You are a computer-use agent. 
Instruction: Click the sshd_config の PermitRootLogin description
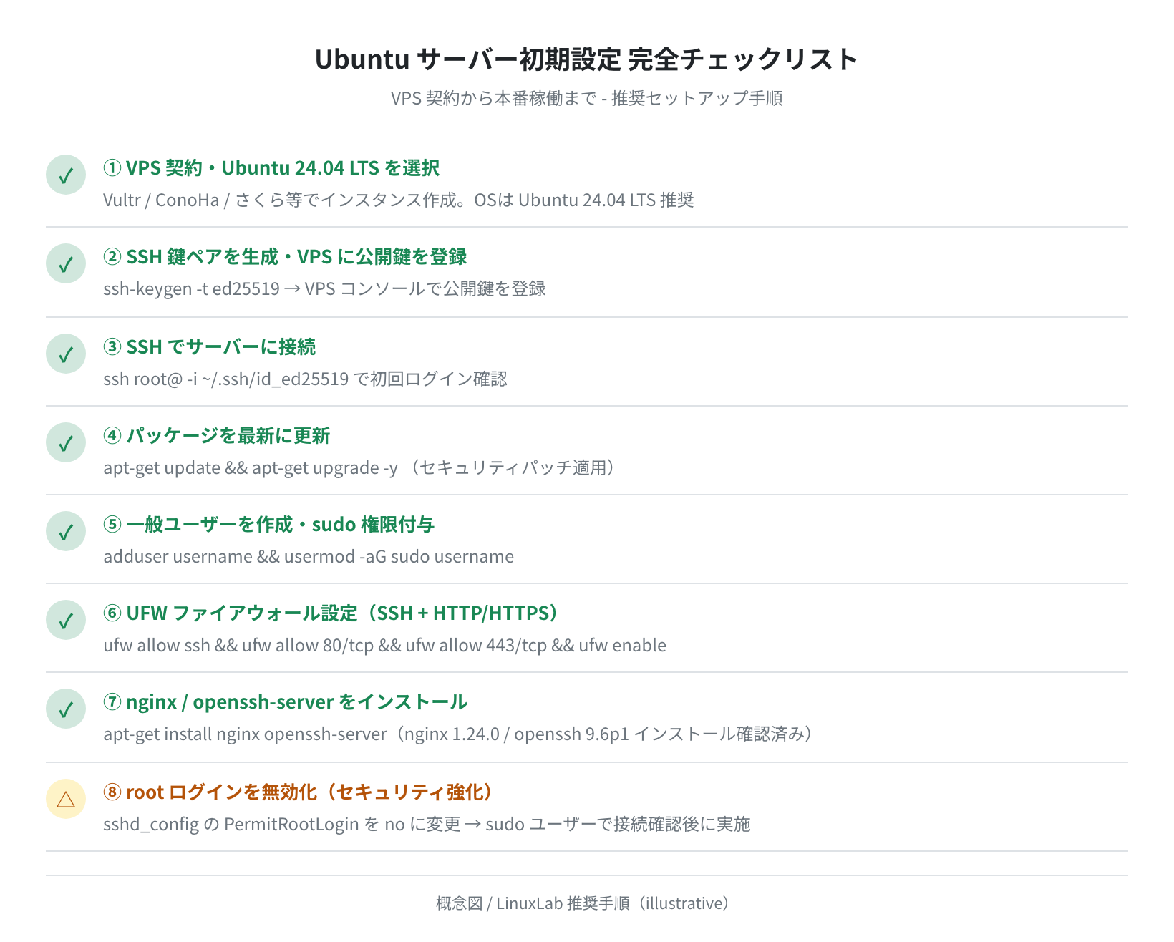(427, 824)
